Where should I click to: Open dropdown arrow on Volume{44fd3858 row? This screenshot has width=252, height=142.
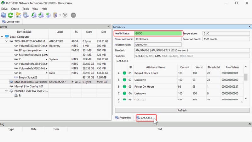click(x=46, y=64)
